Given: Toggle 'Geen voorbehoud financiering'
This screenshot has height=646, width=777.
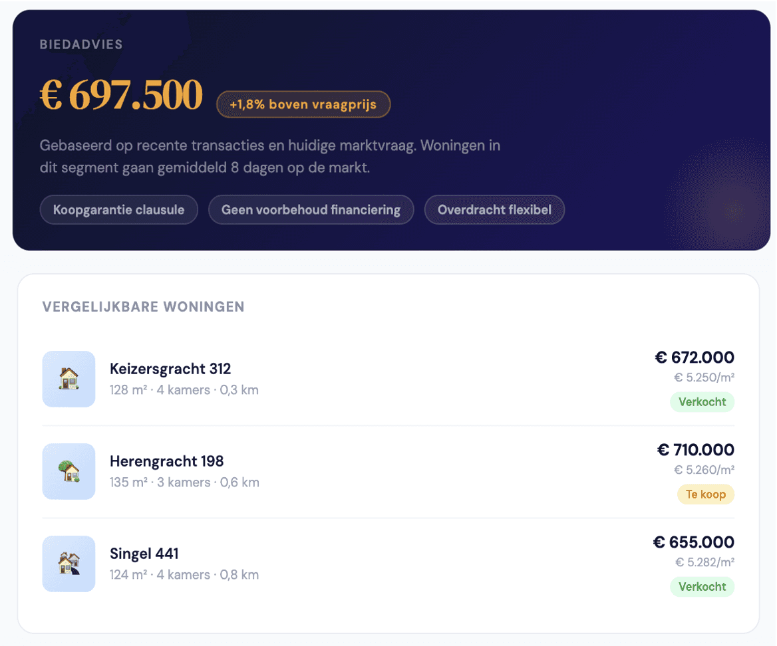Looking at the screenshot, I should [311, 209].
